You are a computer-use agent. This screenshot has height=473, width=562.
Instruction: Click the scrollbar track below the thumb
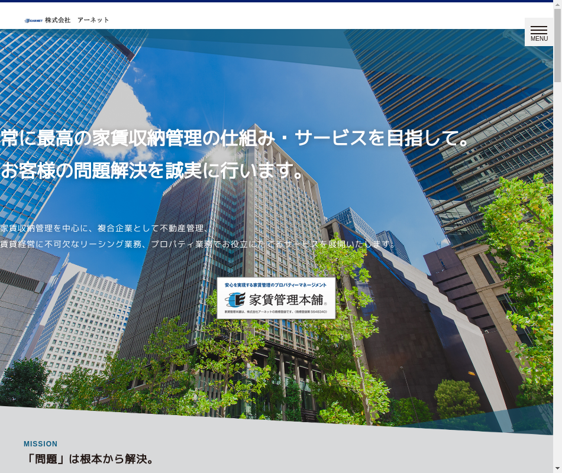pyautogui.click(x=557, y=266)
